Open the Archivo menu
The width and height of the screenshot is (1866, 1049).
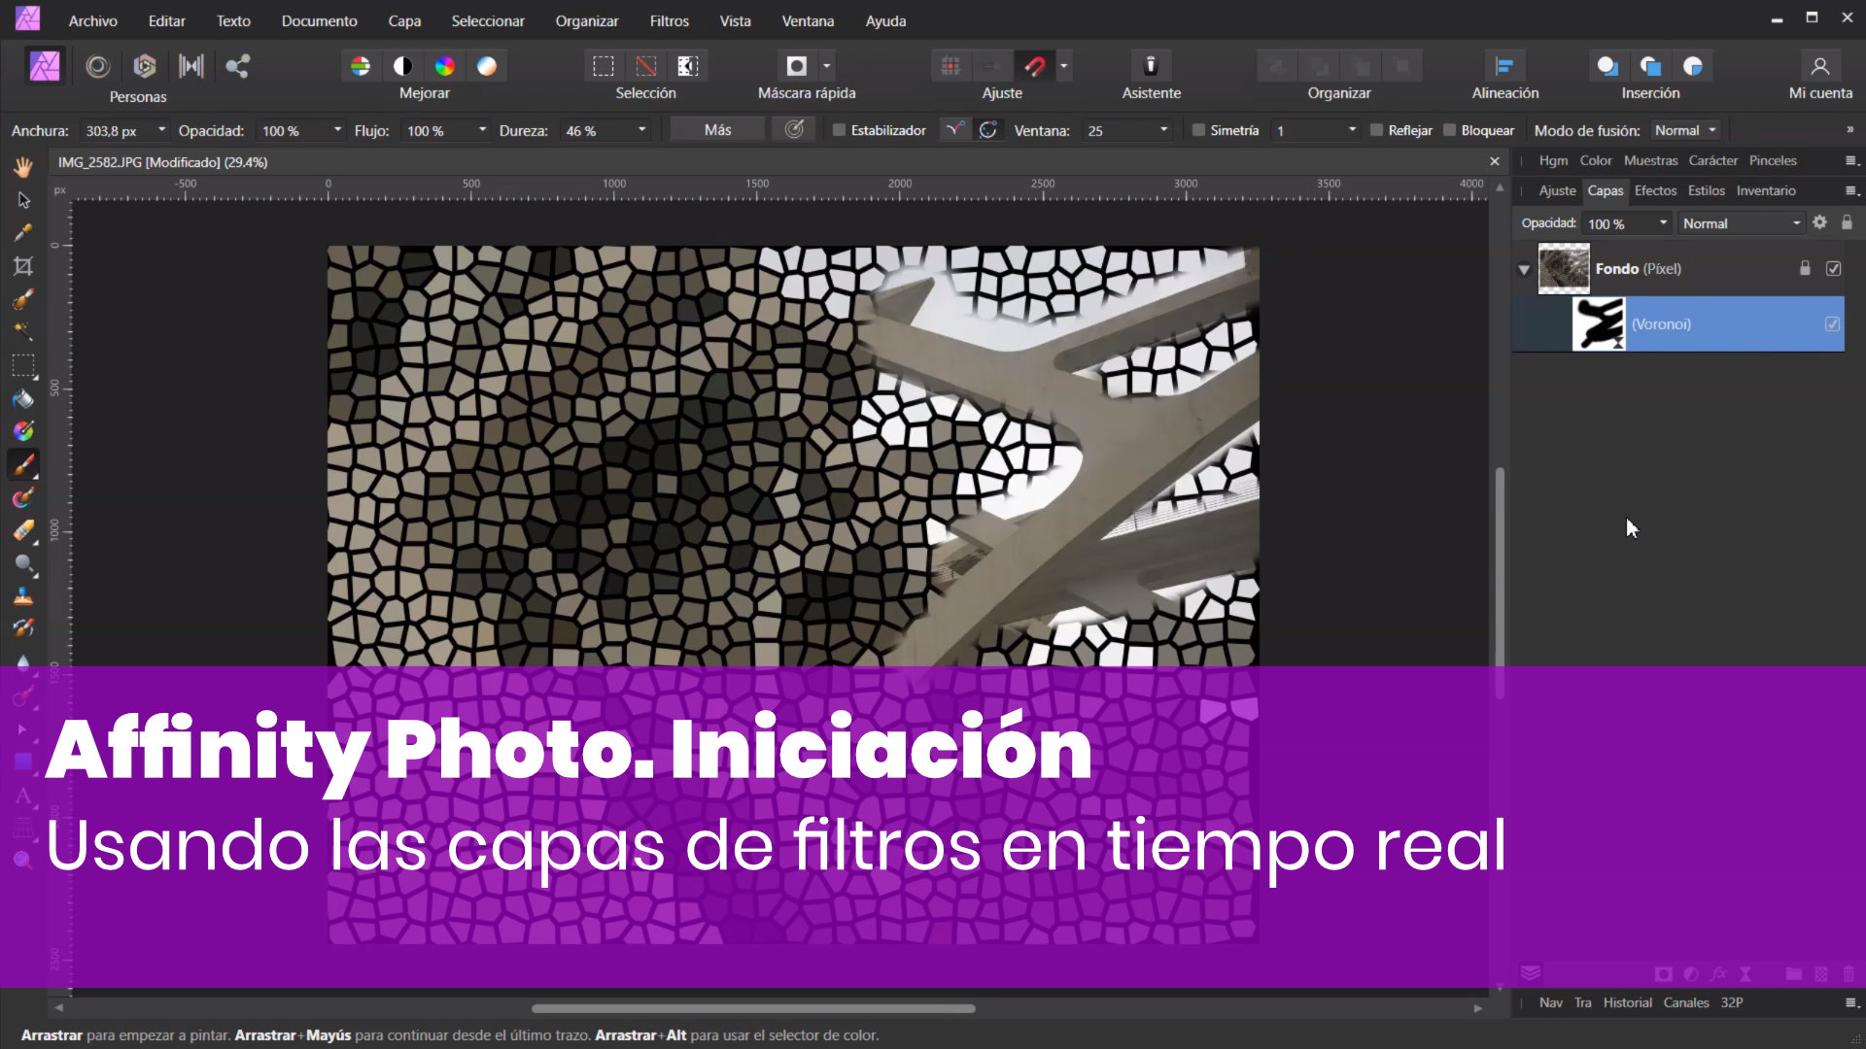tap(92, 20)
